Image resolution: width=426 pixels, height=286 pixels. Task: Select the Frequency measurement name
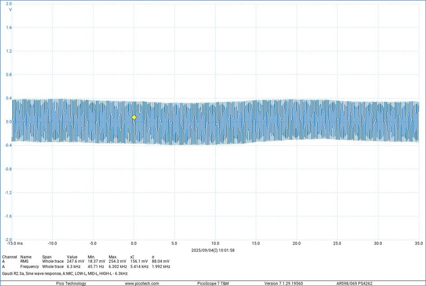point(29,267)
